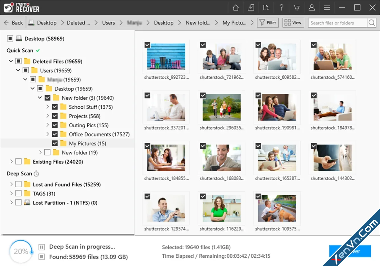Toggle the Desktop (58969) root checkbox
The image size is (380, 266).
(10, 39)
